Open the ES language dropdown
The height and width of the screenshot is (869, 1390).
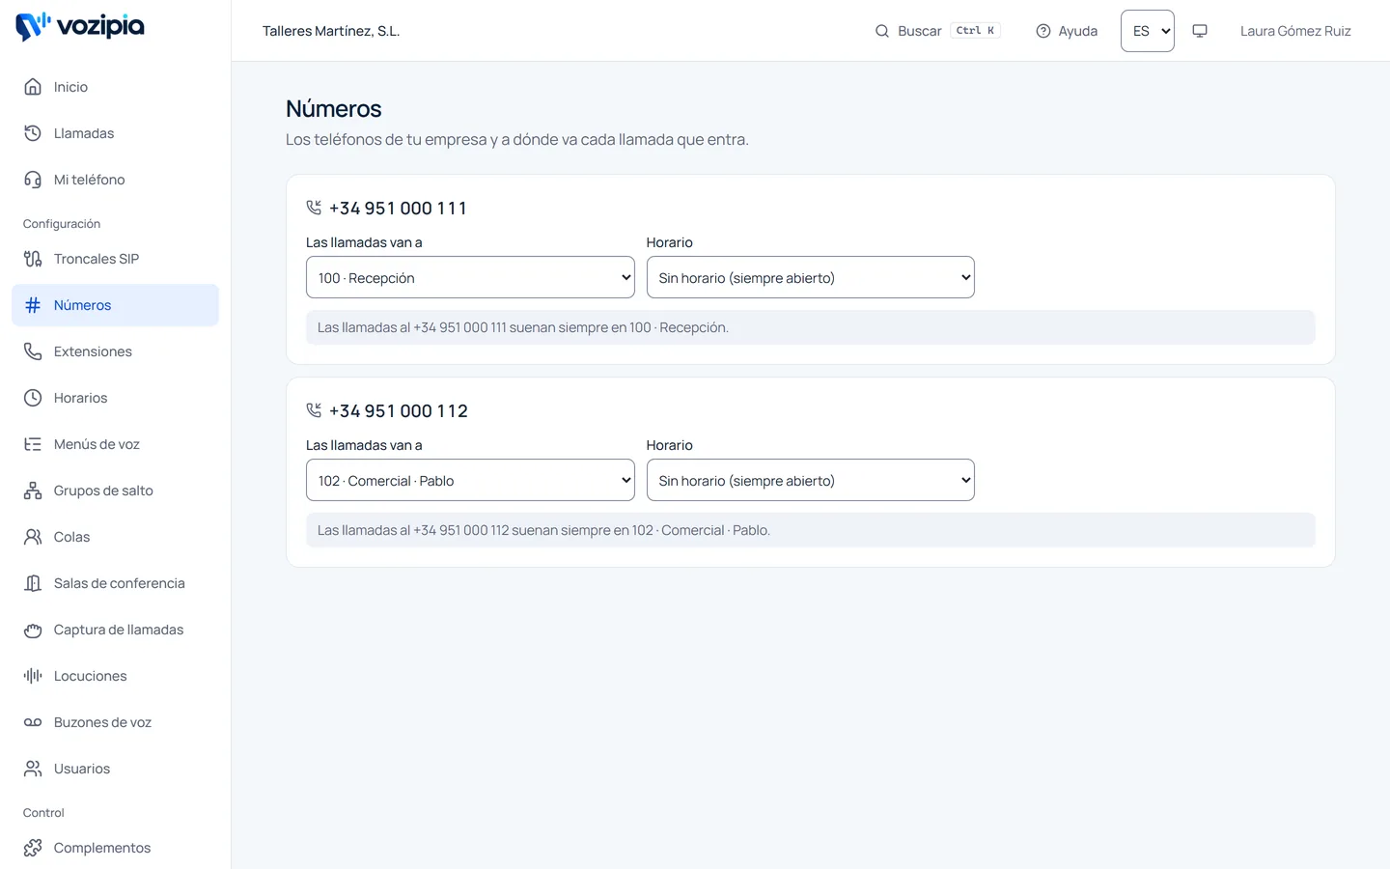tap(1148, 31)
